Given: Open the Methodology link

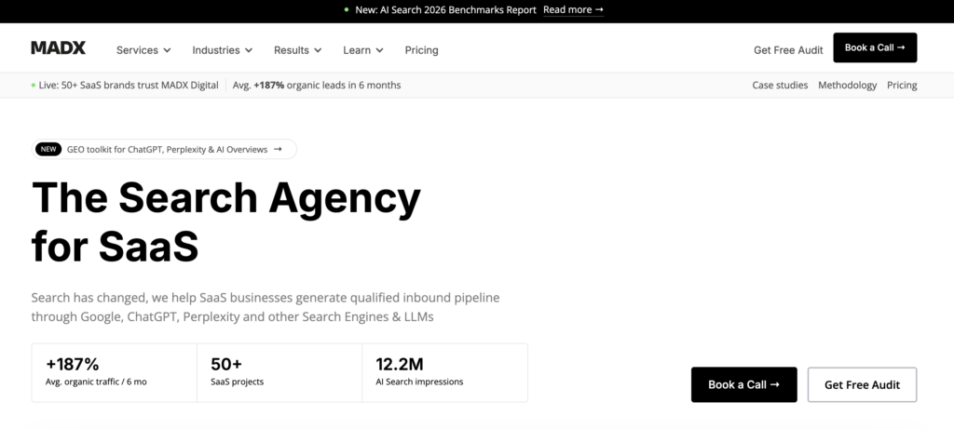Looking at the screenshot, I should point(848,85).
